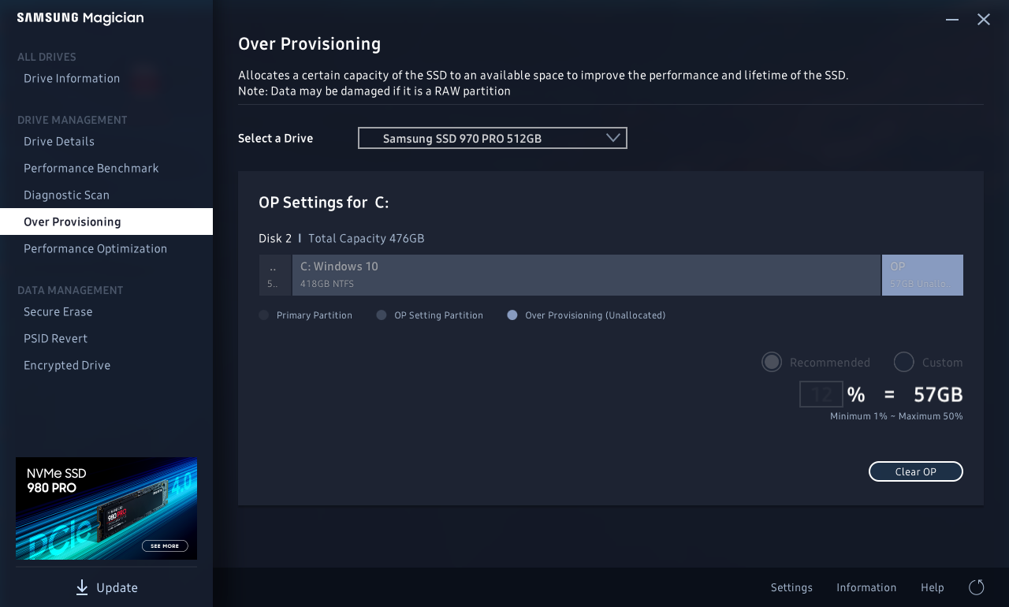Open Drive Information page
Screen dimensions: 1009x607
[x=72, y=78]
